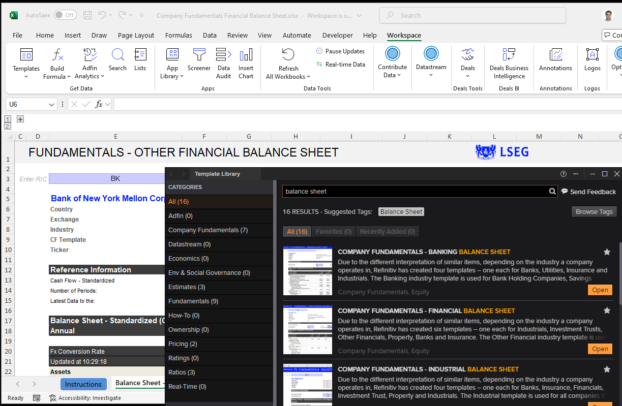Open Adfin Analytics tool
Viewport: 622px width, 406px height.
(90, 63)
